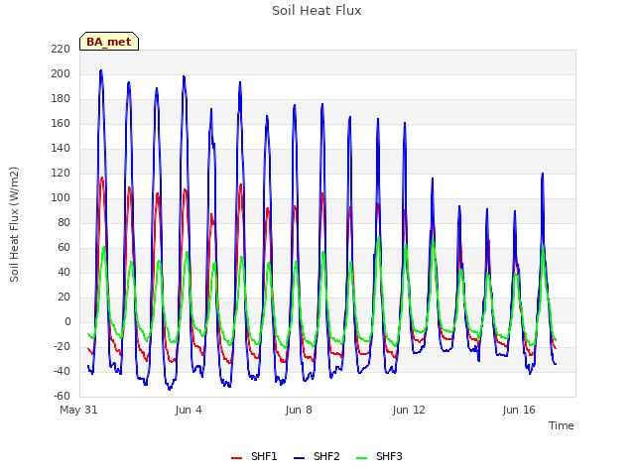
Task: Click the 20 y-axis tick label
Action: pyautogui.click(x=63, y=297)
